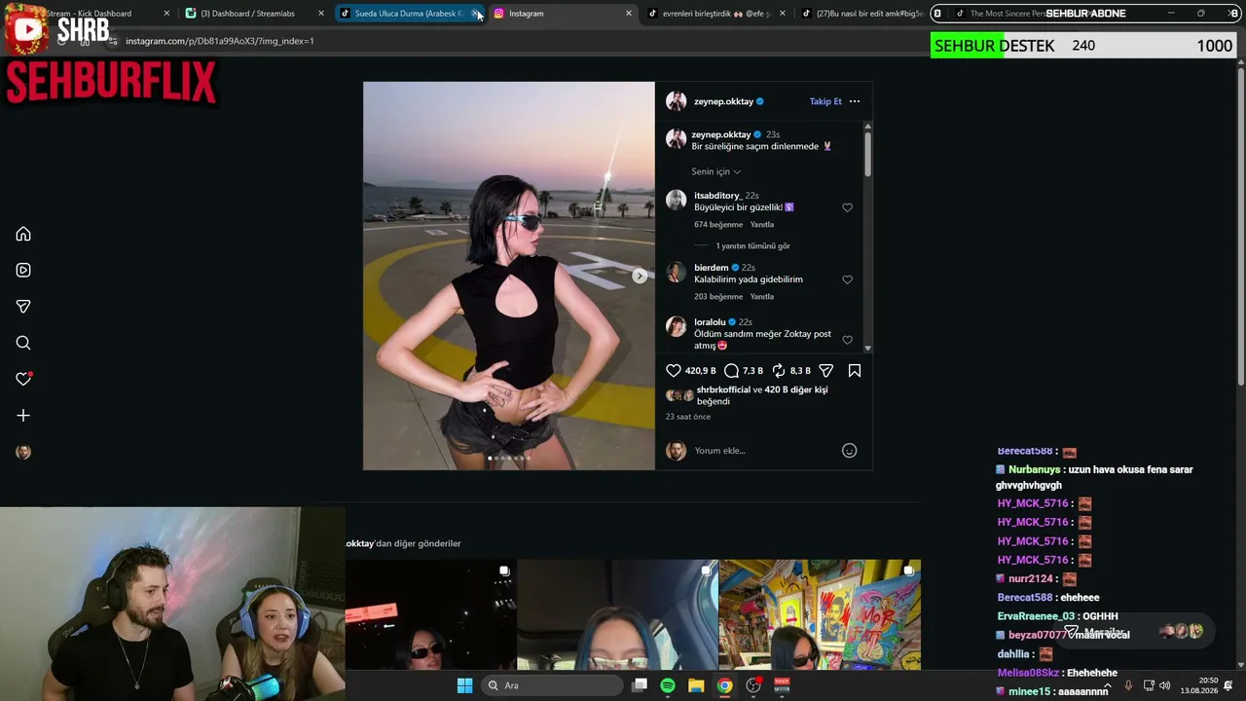This screenshot has width=1246, height=701.
Task: Open the Reels icon in sidebar
Action: click(x=23, y=271)
